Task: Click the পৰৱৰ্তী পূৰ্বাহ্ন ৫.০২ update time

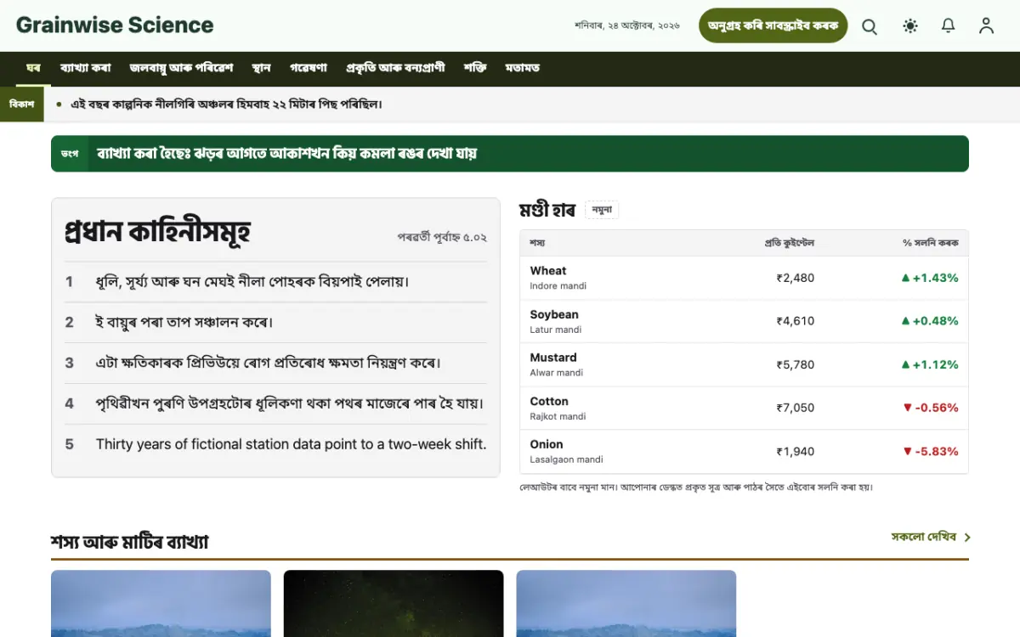Action: [x=442, y=237]
